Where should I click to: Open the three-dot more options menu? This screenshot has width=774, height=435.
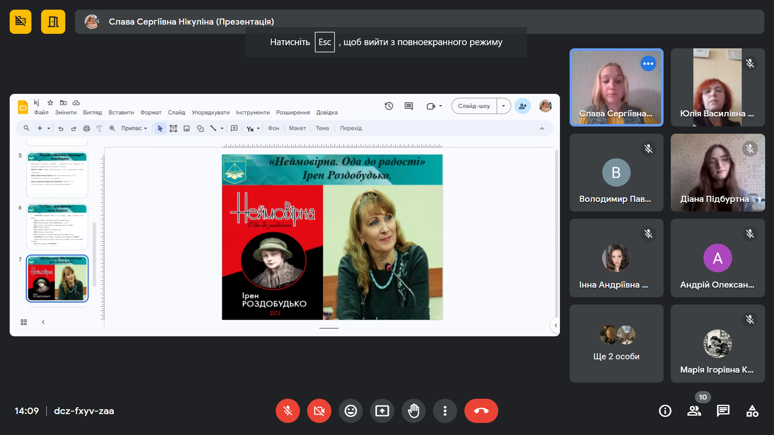point(445,411)
